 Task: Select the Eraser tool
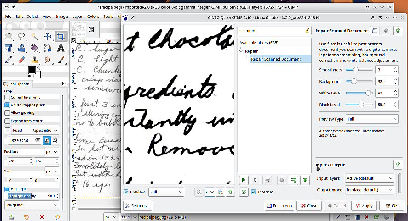tap(21, 60)
